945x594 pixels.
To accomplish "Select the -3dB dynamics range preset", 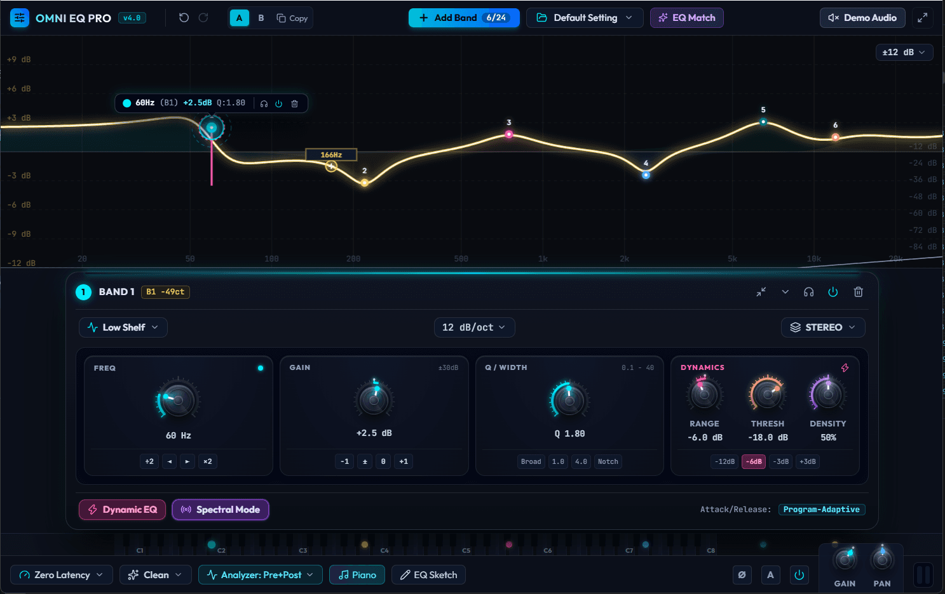I will coord(782,461).
